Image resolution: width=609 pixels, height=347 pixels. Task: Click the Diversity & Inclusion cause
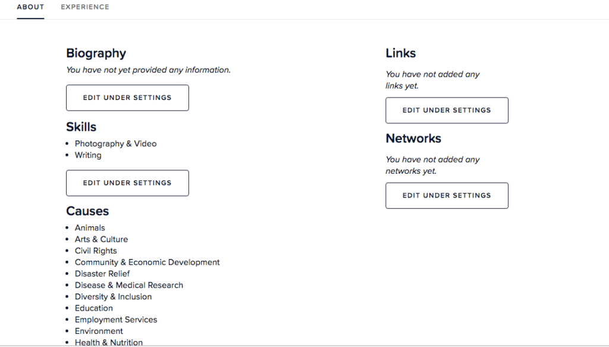113,296
